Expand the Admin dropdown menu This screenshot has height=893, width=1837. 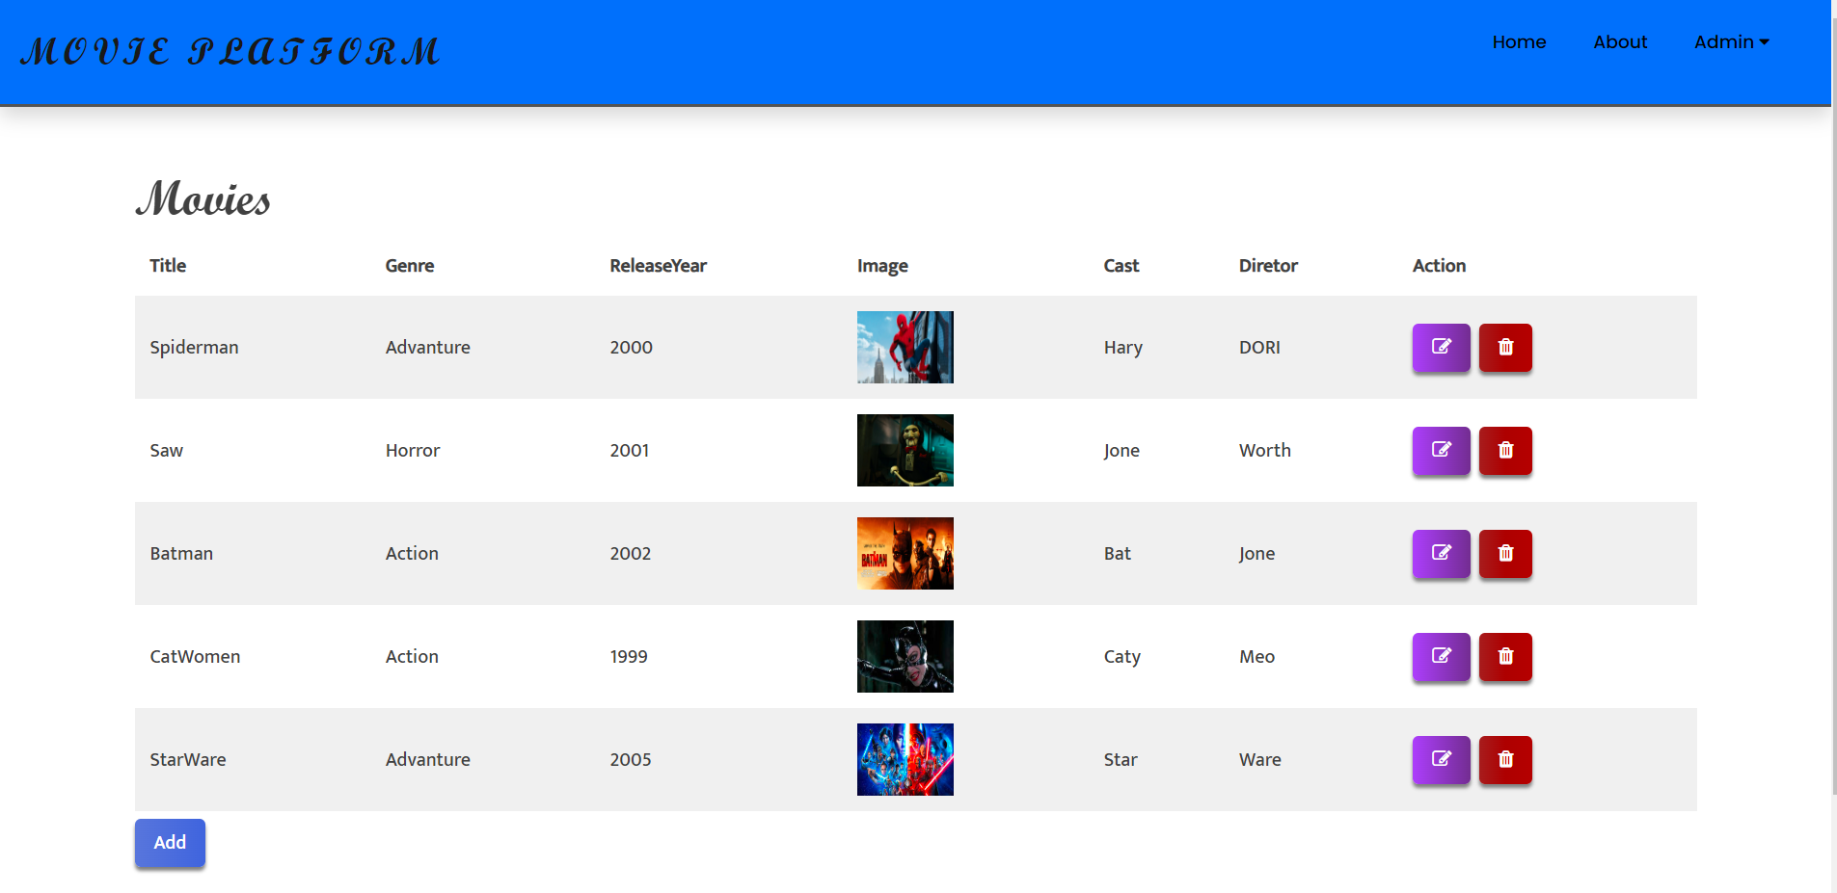coord(1731,41)
